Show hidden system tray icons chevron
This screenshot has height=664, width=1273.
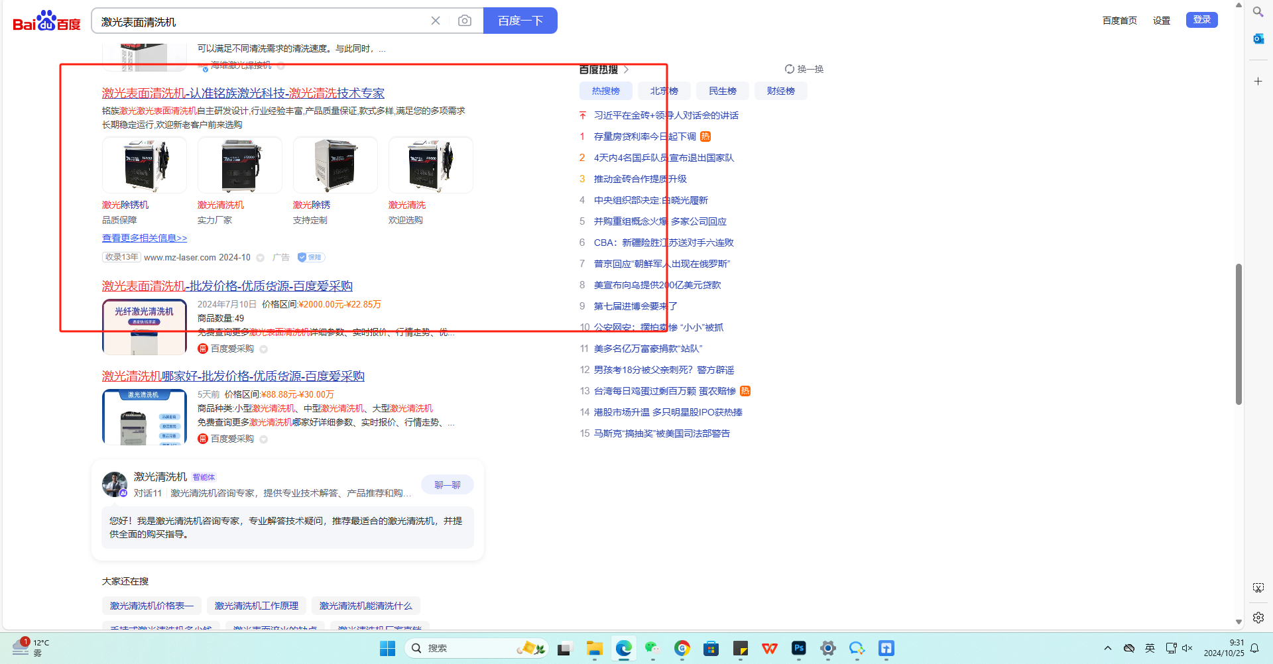(1107, 648)
